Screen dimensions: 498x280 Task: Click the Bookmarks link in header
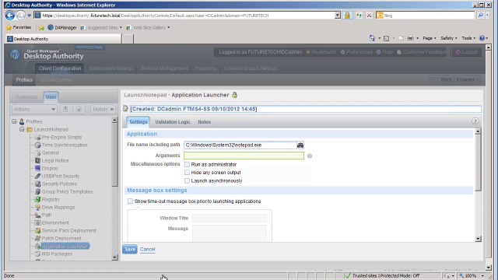321,52
